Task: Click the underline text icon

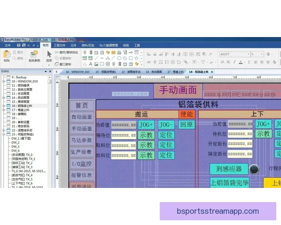Action: (249, 62)
